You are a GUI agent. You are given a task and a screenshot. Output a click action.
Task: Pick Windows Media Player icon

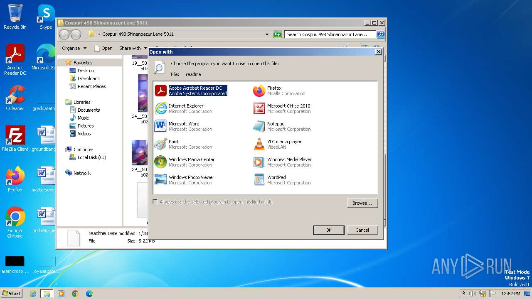click(x=259, y=162)
